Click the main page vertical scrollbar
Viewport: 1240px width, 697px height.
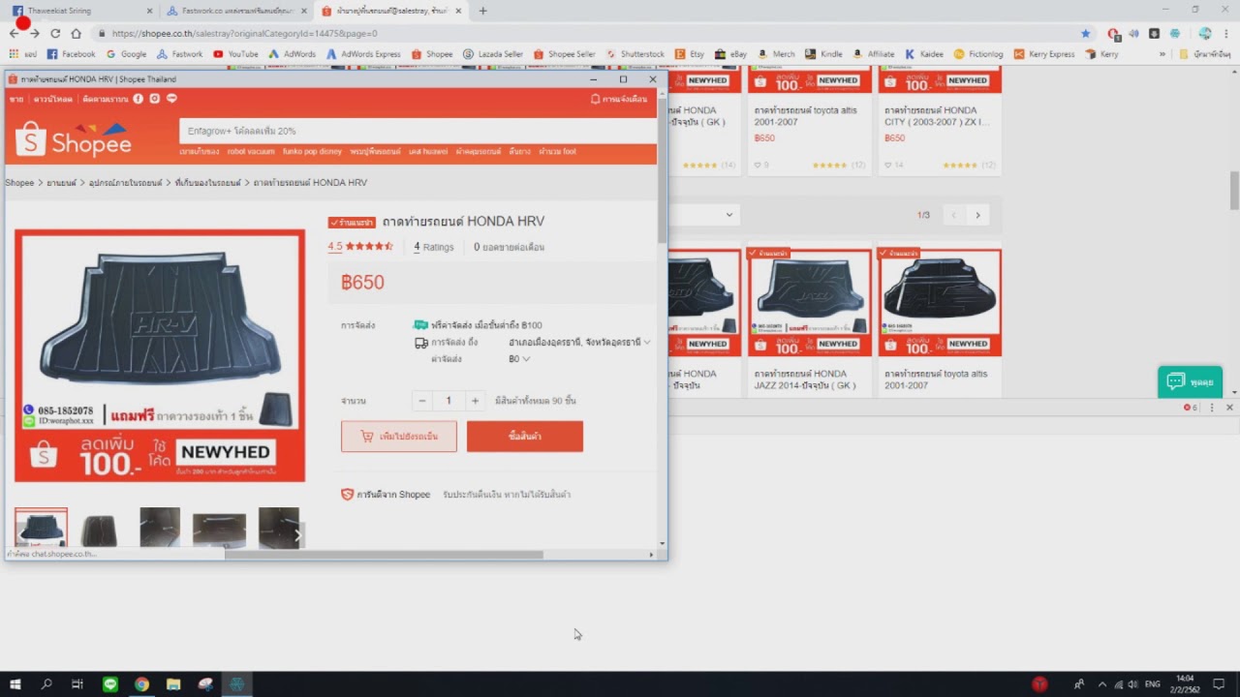click(1234, 191)
